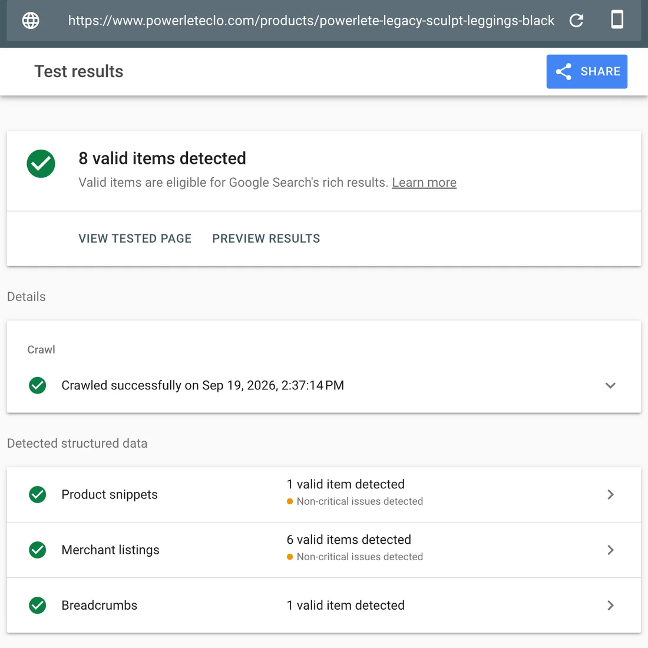Click large green check by 8 valid items
648x648 pixels.
coord(41,164)
